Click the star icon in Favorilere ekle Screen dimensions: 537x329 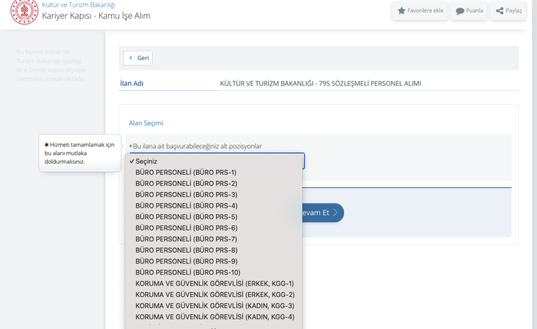pos(401,10)
